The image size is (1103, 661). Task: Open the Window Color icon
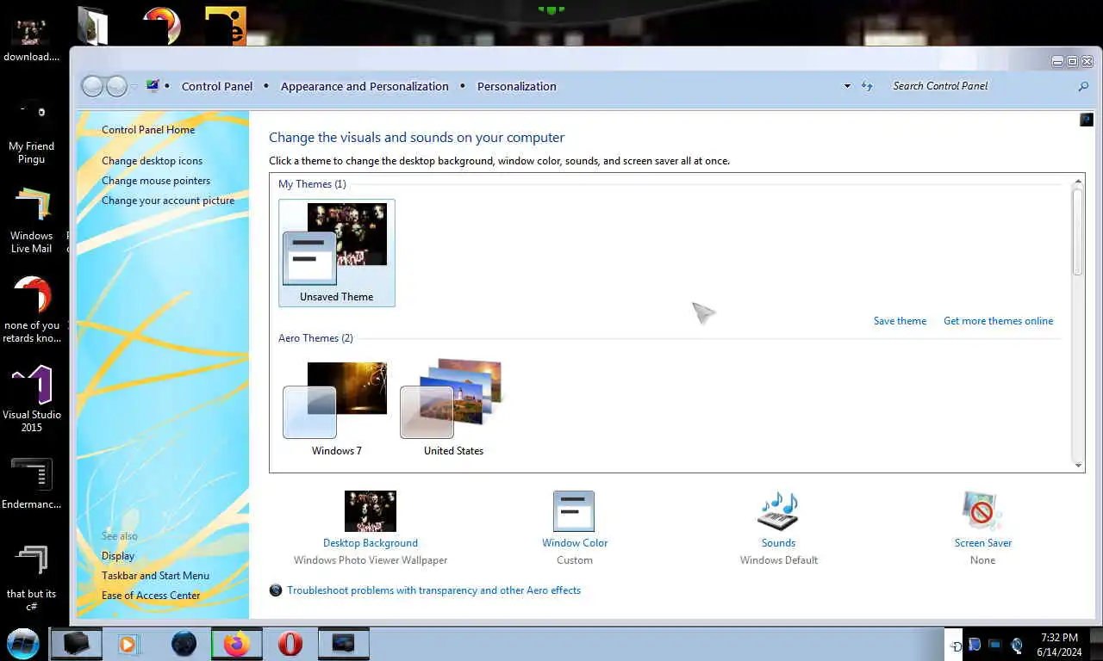(x=574, y=511)
